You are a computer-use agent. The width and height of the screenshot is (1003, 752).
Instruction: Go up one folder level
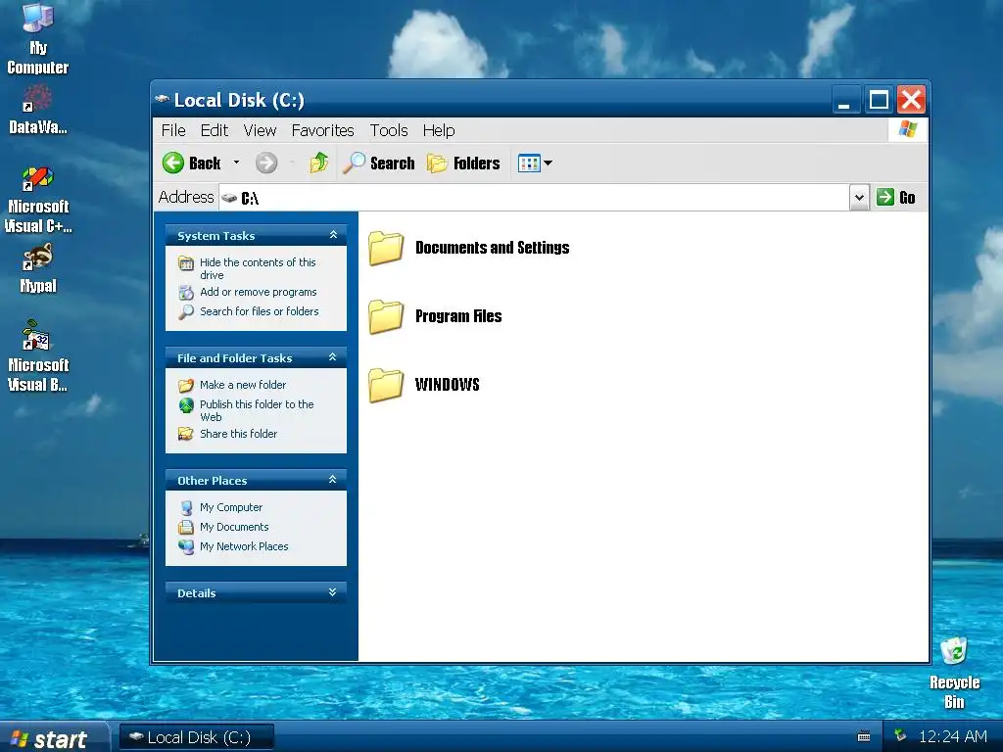(x=318, y=164)
